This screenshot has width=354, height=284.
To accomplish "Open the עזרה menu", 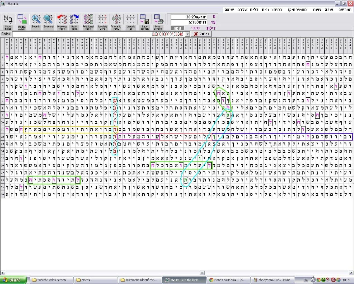I will 242,10.
